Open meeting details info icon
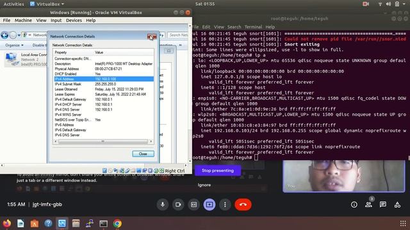The height and width of the screenshot is (230, 410). tap(354, 204)
